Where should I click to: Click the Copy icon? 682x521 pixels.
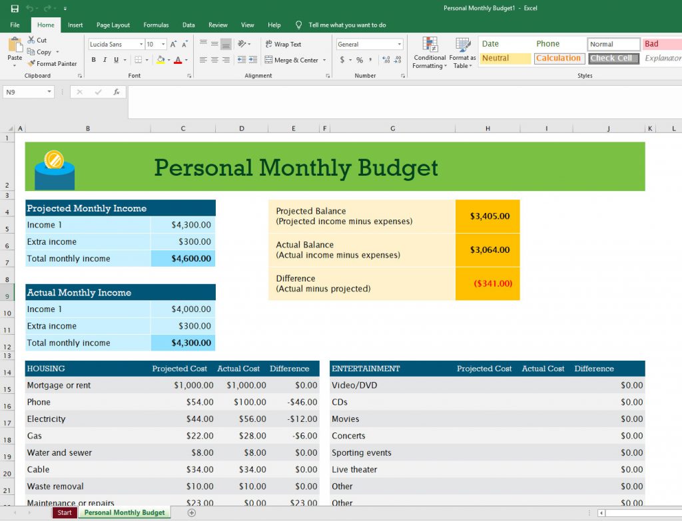point(31,52)
